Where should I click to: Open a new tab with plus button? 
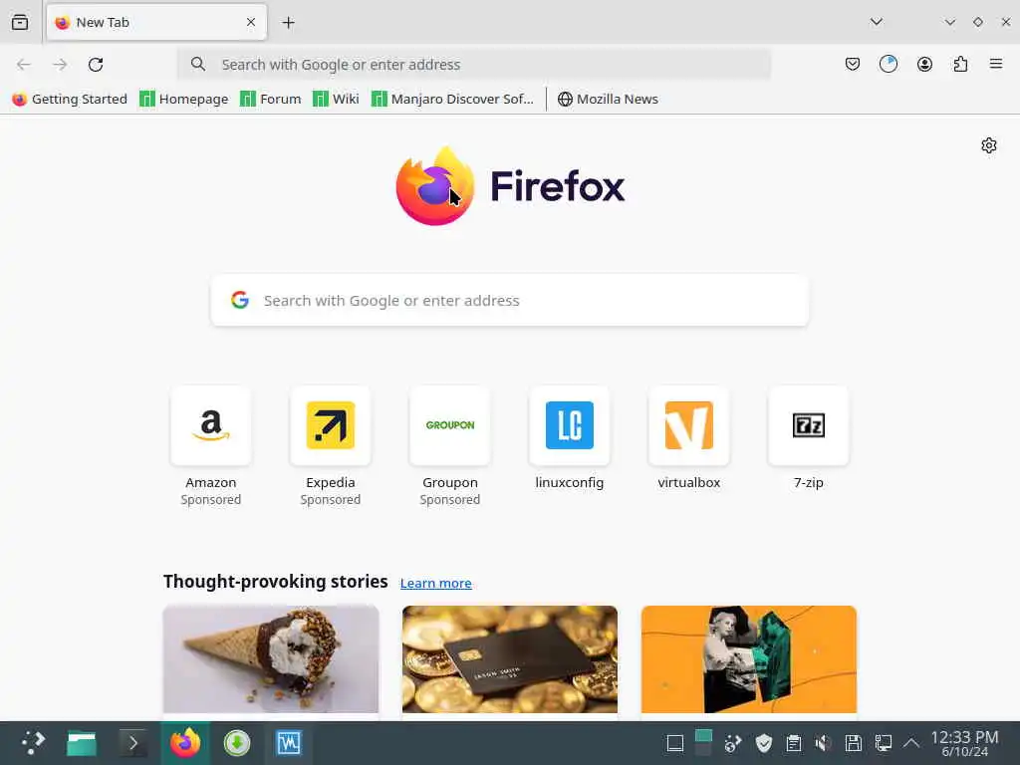coord(288,22)
